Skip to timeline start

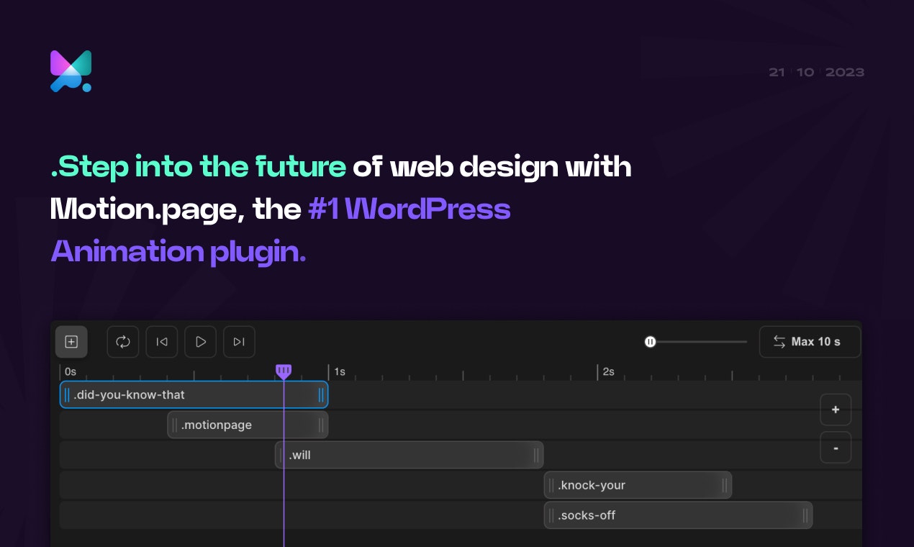pyautogui.click(x=162, y=342)
